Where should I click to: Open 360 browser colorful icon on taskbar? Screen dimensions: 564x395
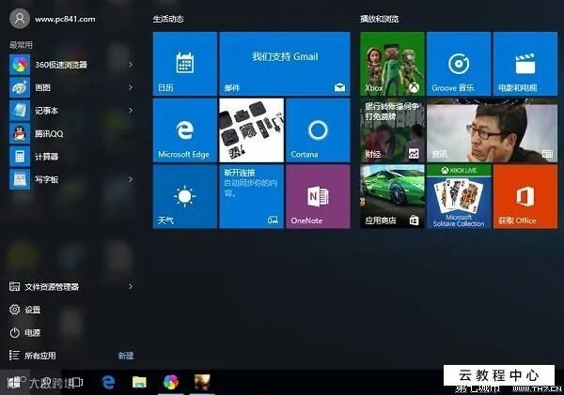171,383
